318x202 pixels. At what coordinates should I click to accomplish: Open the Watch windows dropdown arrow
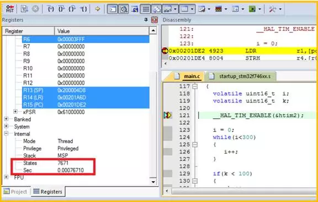176,9
